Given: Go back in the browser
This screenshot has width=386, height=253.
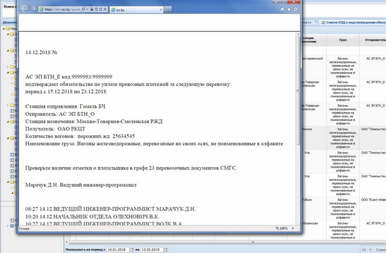Looking at the screenshot, I should (24, 9).
